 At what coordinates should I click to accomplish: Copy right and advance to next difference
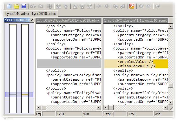(x=115, y=6)
